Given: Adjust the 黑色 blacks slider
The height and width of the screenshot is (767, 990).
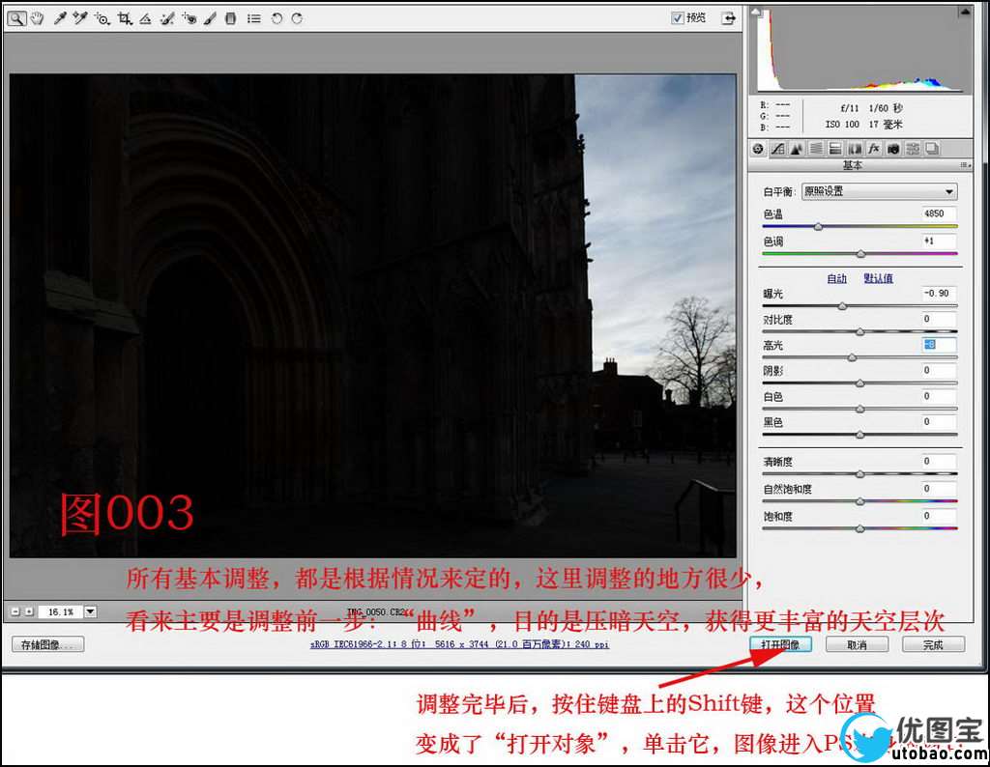Looking at the screenshot, I should click(859, 435).
